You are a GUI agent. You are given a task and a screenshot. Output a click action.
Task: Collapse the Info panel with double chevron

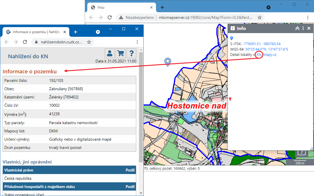[x=297, y=28]
